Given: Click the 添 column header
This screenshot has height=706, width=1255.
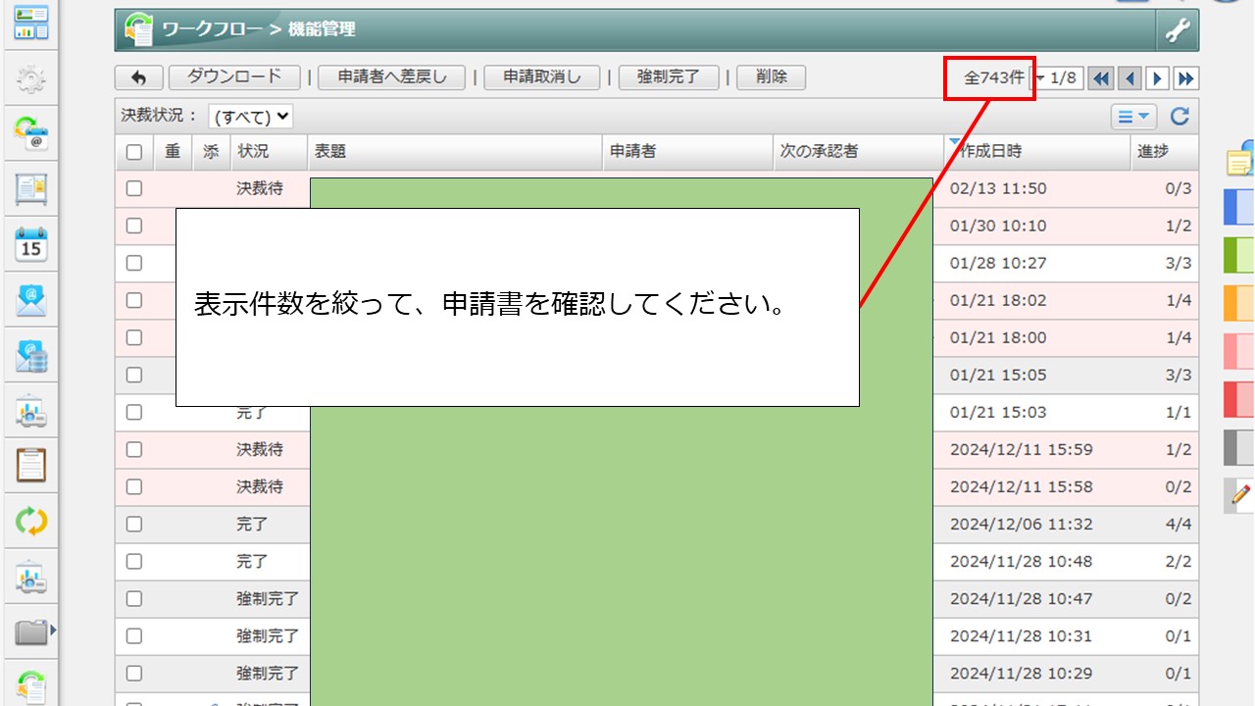Looking at the screenshot, I should point(211,152).
